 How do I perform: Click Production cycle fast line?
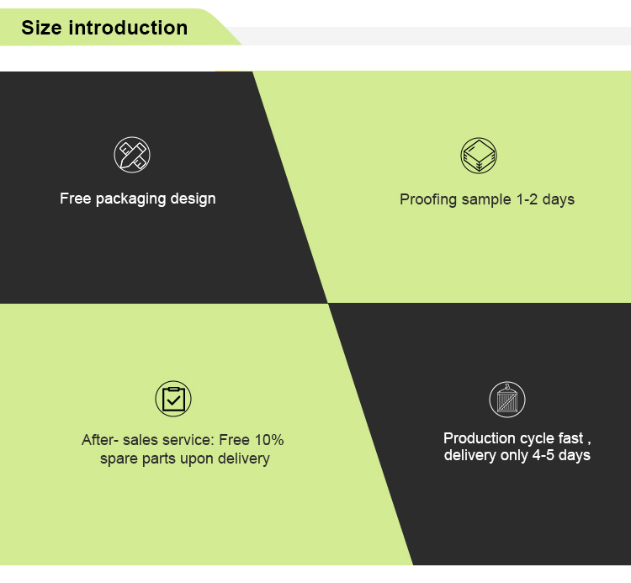tap(517, 437)
